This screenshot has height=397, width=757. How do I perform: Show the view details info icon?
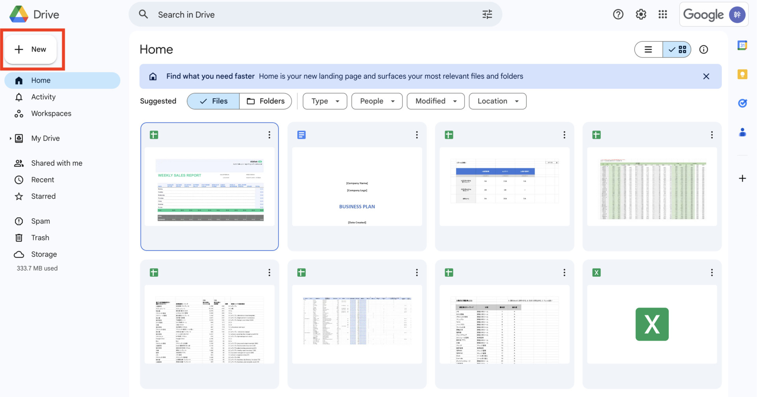703,50
